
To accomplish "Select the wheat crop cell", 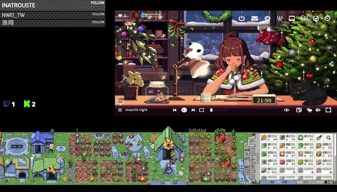I will [269, 138].
